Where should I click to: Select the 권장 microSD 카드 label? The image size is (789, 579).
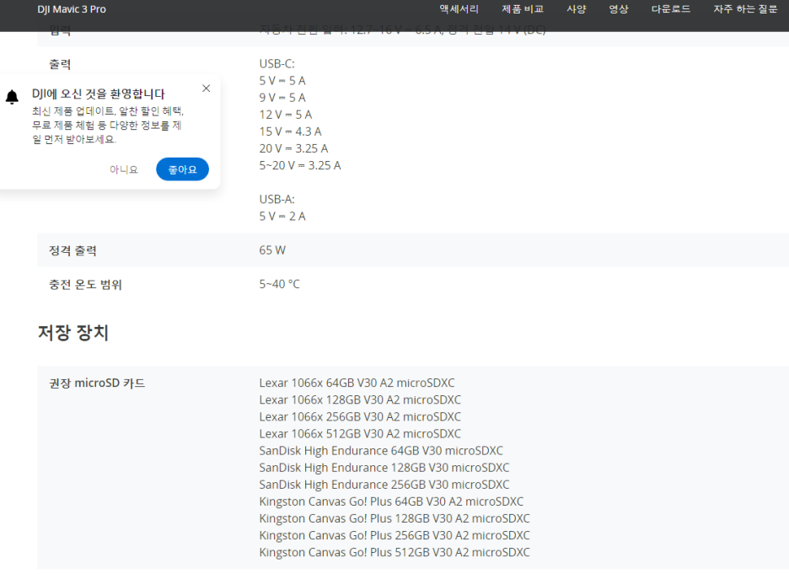point(97,383)
